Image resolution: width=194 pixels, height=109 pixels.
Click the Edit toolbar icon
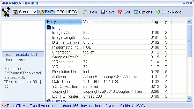point(120,12)
